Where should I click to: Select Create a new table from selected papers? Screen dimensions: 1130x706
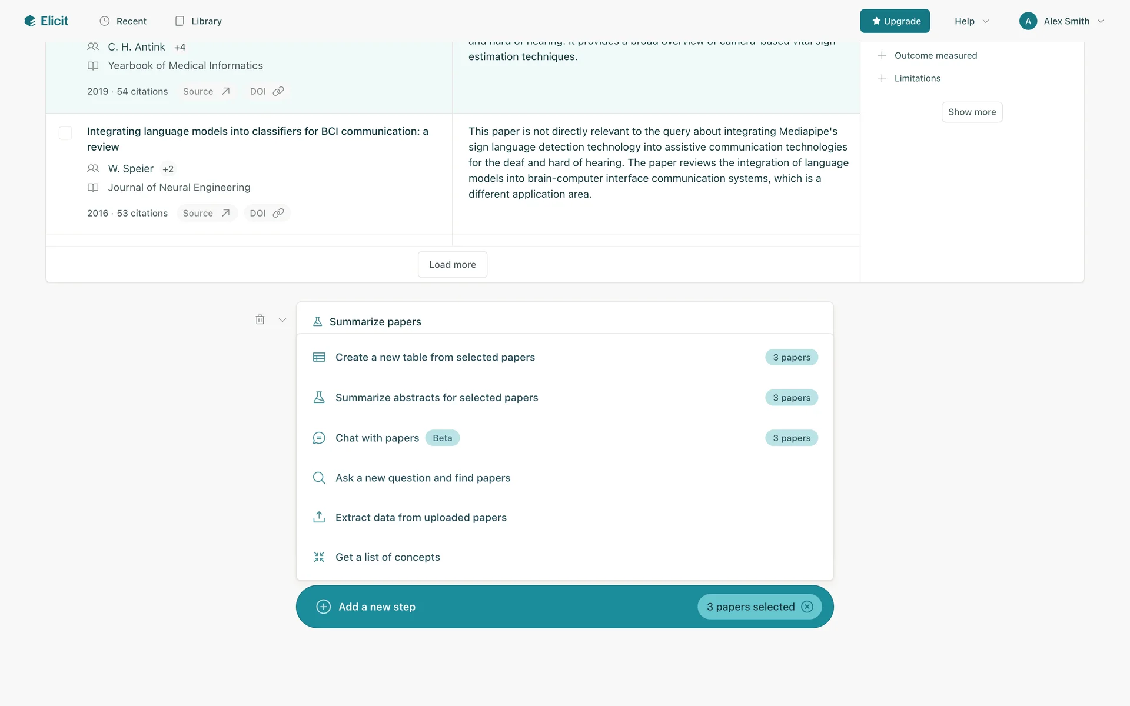(435, 357)
